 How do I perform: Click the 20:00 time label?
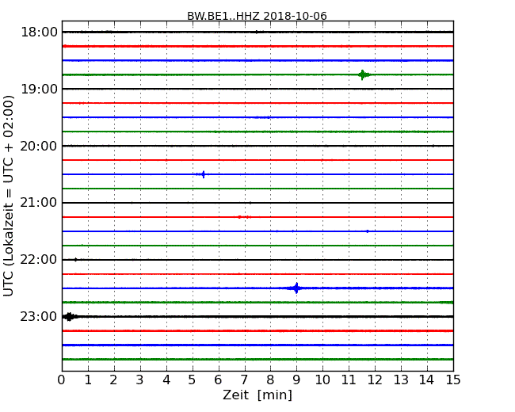point(39,146)
